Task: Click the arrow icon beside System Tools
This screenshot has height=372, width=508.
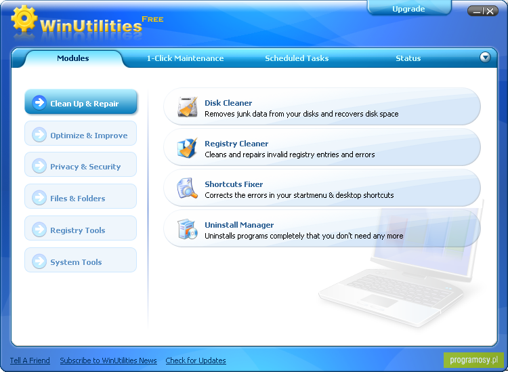Action: pyautogui.click(x=39, y=261)
